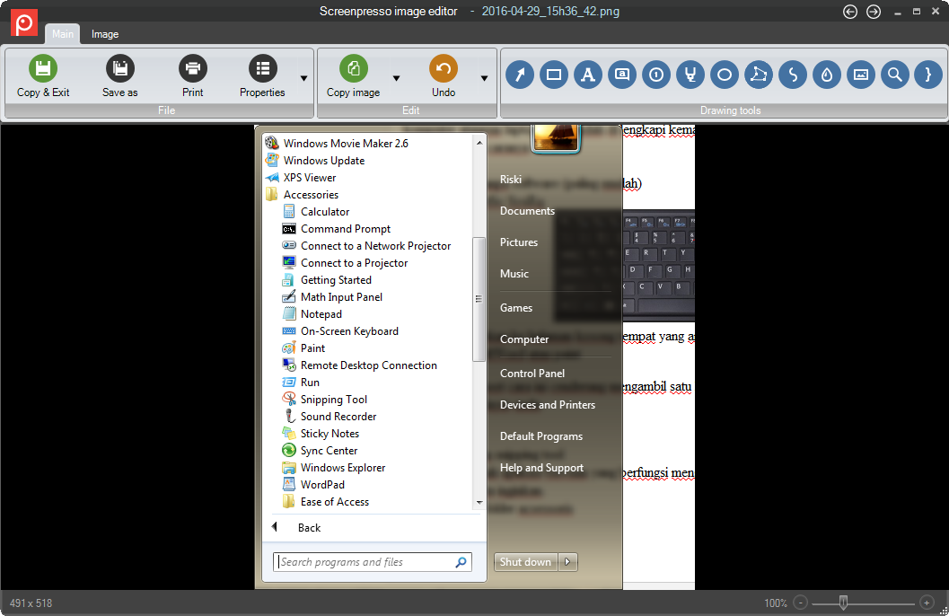Image resolution: width=949 pixels, height=616 pixels.
Task: Click Documents in the start menu
Action: pos(527,211)
